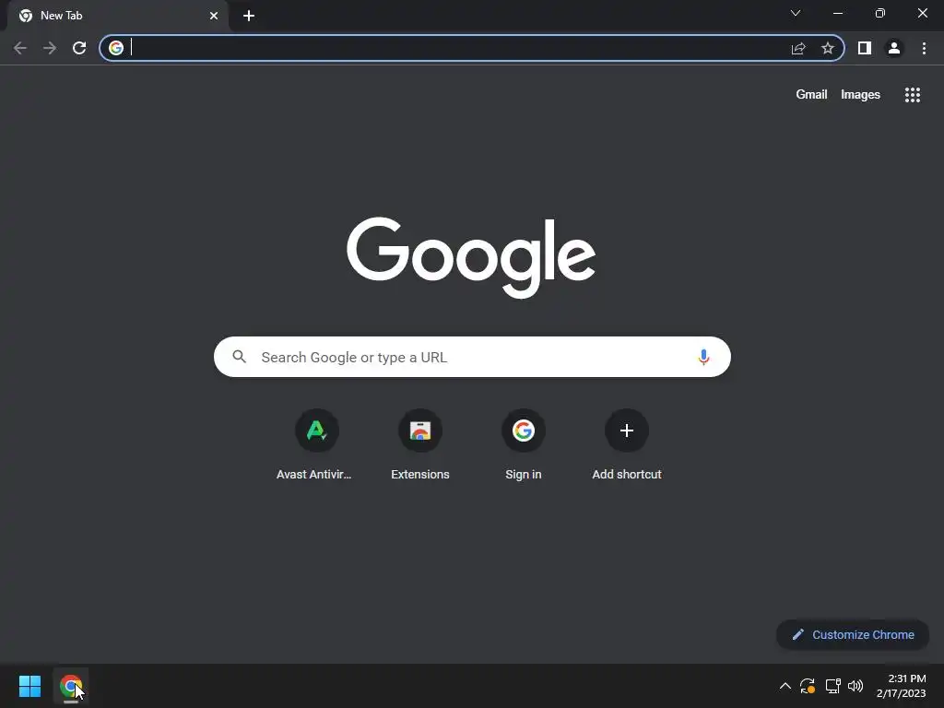Restore down the Chrome window
Viewport: 944px width, 708px height.
pos(880,13)
